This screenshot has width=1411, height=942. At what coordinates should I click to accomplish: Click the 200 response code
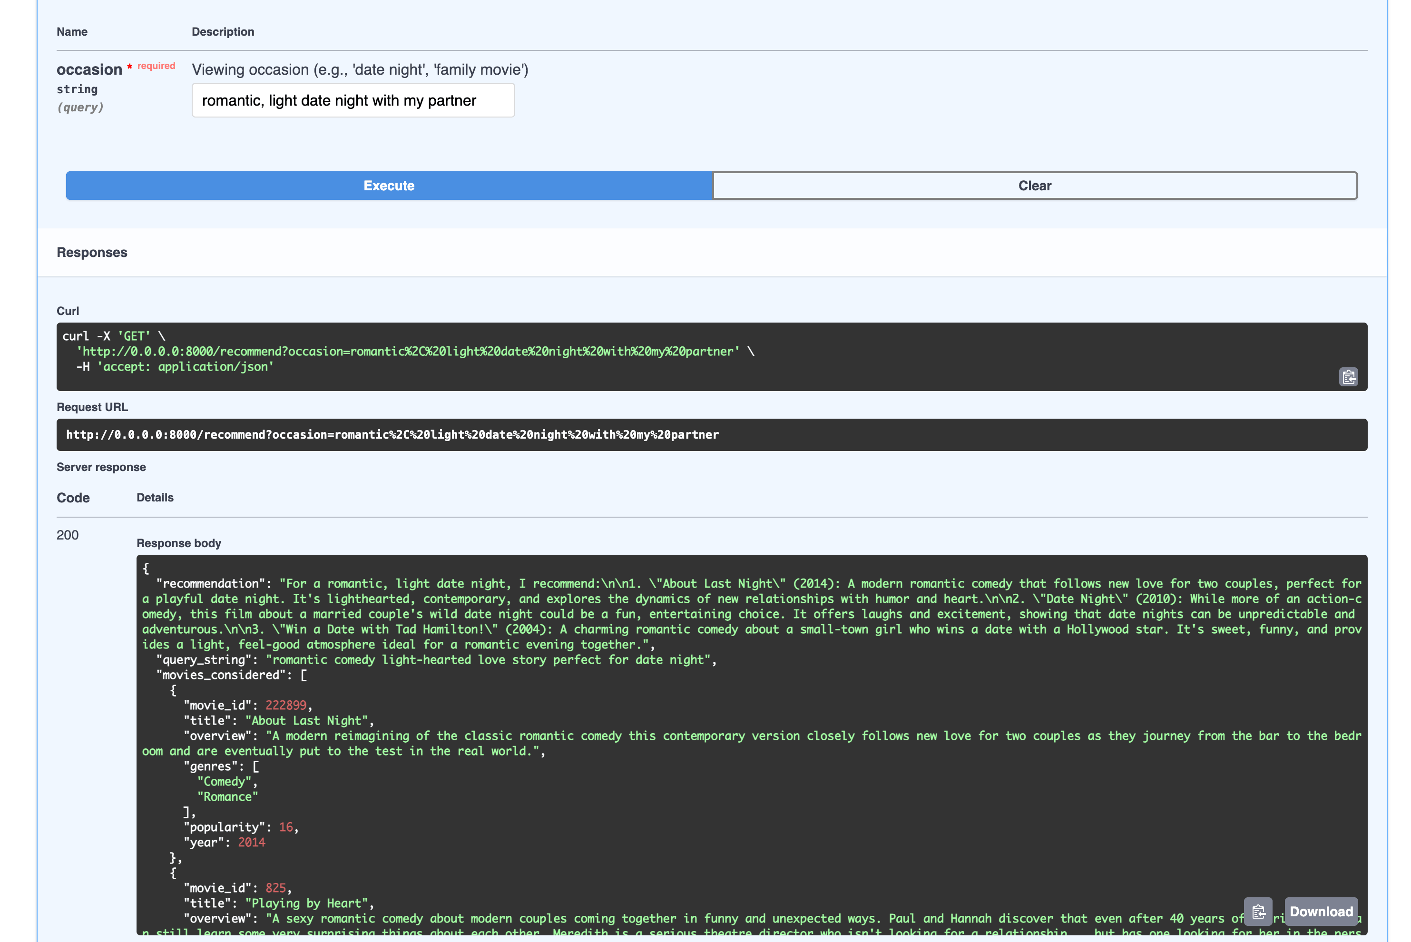(x=68, y=535)
